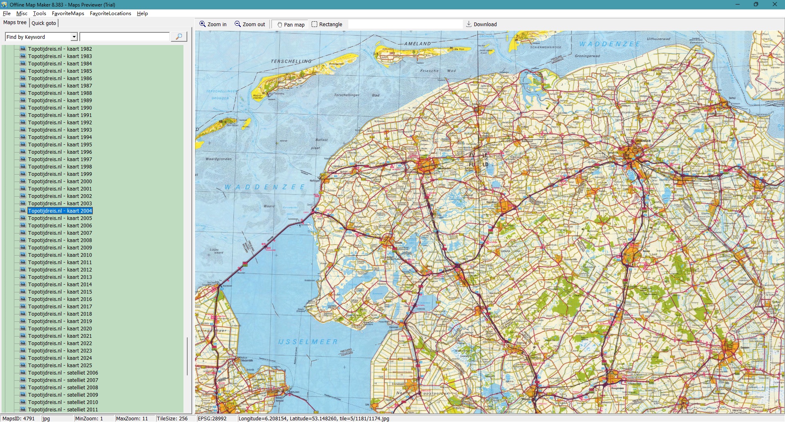The image size is (785, 422).
Task: Open the FavoriteLocations menu
Action: coord(110,13)
